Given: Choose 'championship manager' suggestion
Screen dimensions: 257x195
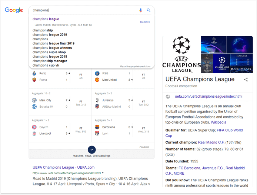Looking at the screenshot, I should (50, 61).
